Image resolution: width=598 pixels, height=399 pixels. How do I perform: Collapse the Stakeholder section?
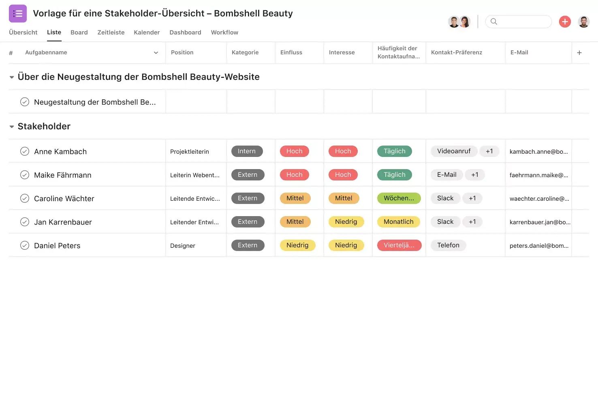[x=12, y=127]
